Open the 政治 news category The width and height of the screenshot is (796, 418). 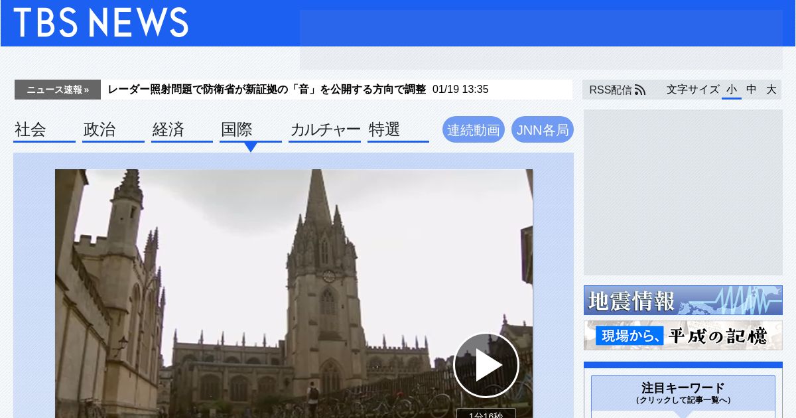click(113, 130)
